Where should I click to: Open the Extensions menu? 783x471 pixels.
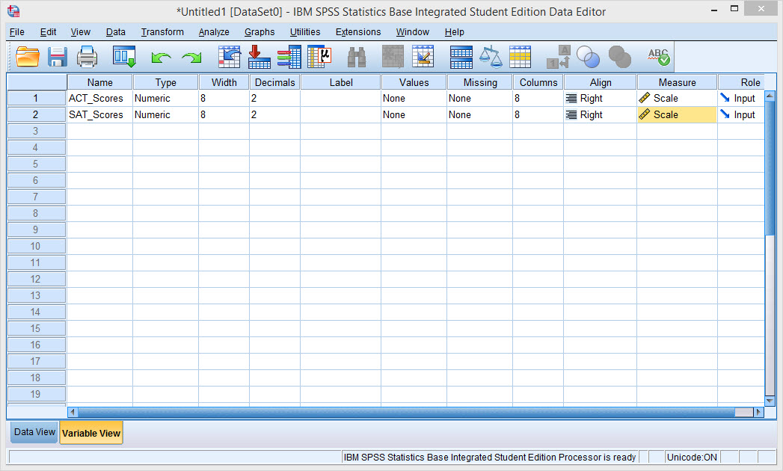(358, 32)
